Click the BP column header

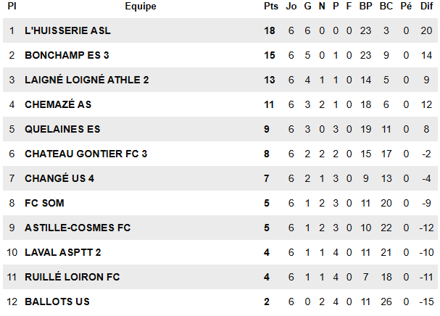[x=365, y=7]
